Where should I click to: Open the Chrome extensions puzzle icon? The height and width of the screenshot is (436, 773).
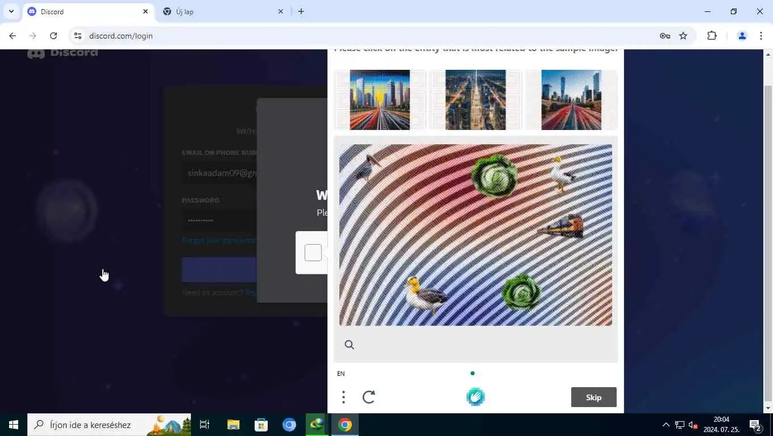712,36
